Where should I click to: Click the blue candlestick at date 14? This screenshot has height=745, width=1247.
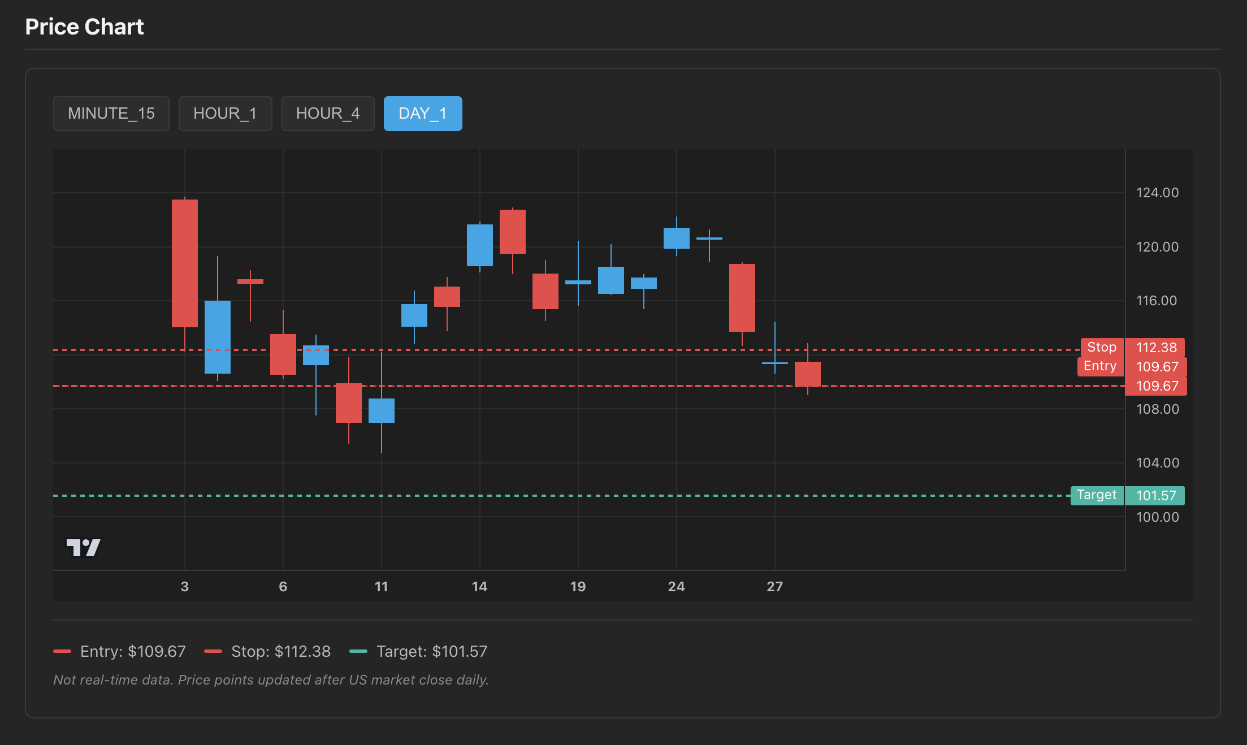pos(479,245)
